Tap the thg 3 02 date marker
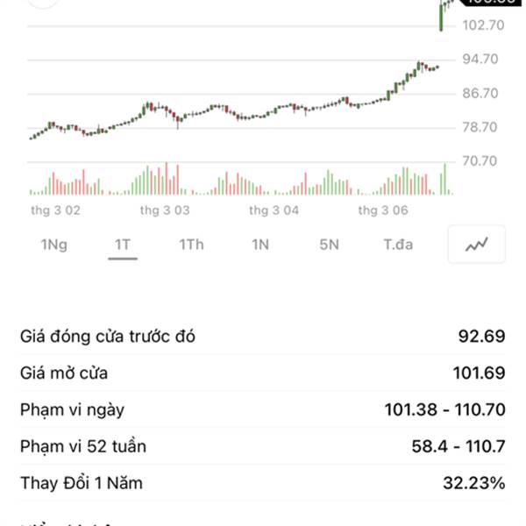Image resolution: width=526 pixels, height=526 pixels. pyautogui.click(x=55, y=210)
